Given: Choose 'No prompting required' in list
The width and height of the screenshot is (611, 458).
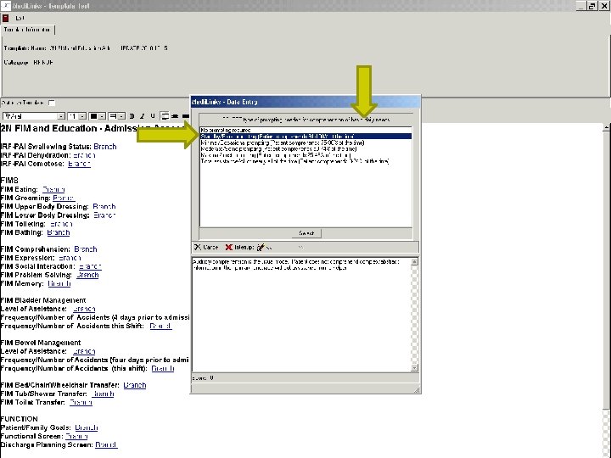Looking at the screenshot, I should tap(305, 130).
